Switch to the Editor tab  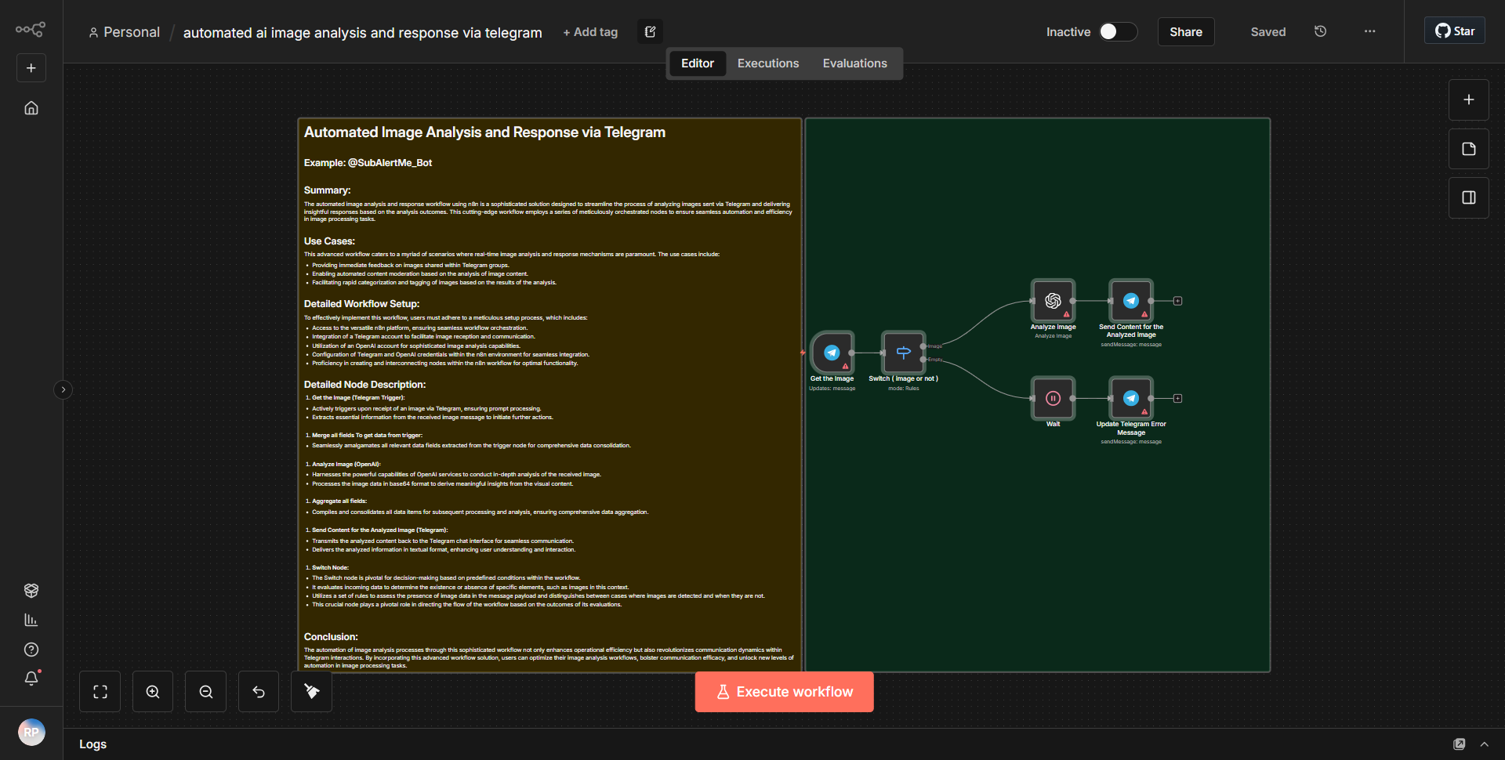coord(697,63)
